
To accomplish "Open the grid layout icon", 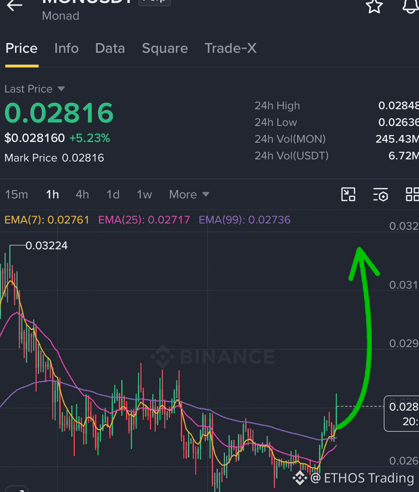I will pyautogui.click(x=412, y=194).
